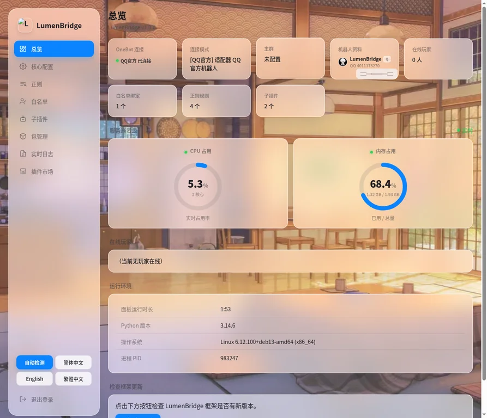Select the 子插件 plugin icon
The image size is (487, 418).
click(x=23, y=119)
